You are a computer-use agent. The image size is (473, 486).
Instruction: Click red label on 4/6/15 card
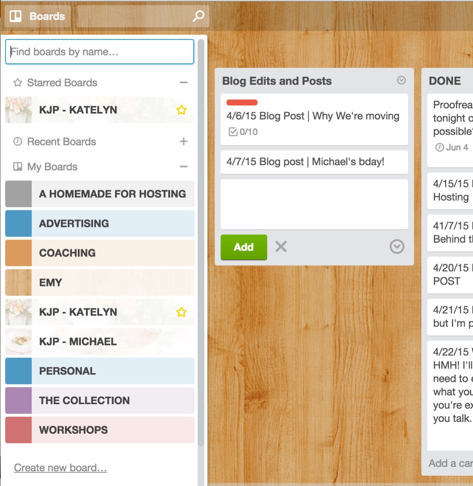(x=242, y=102)
